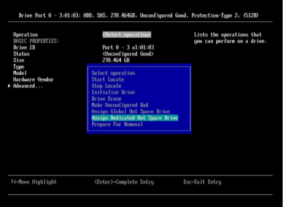This screenshot has width=283, height=207.
Task: Click '<Enter>=Complete Entry' footer hint
Action: coord(124,182)
